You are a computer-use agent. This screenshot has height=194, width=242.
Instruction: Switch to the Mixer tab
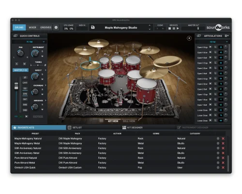click(x=32, y=28)
